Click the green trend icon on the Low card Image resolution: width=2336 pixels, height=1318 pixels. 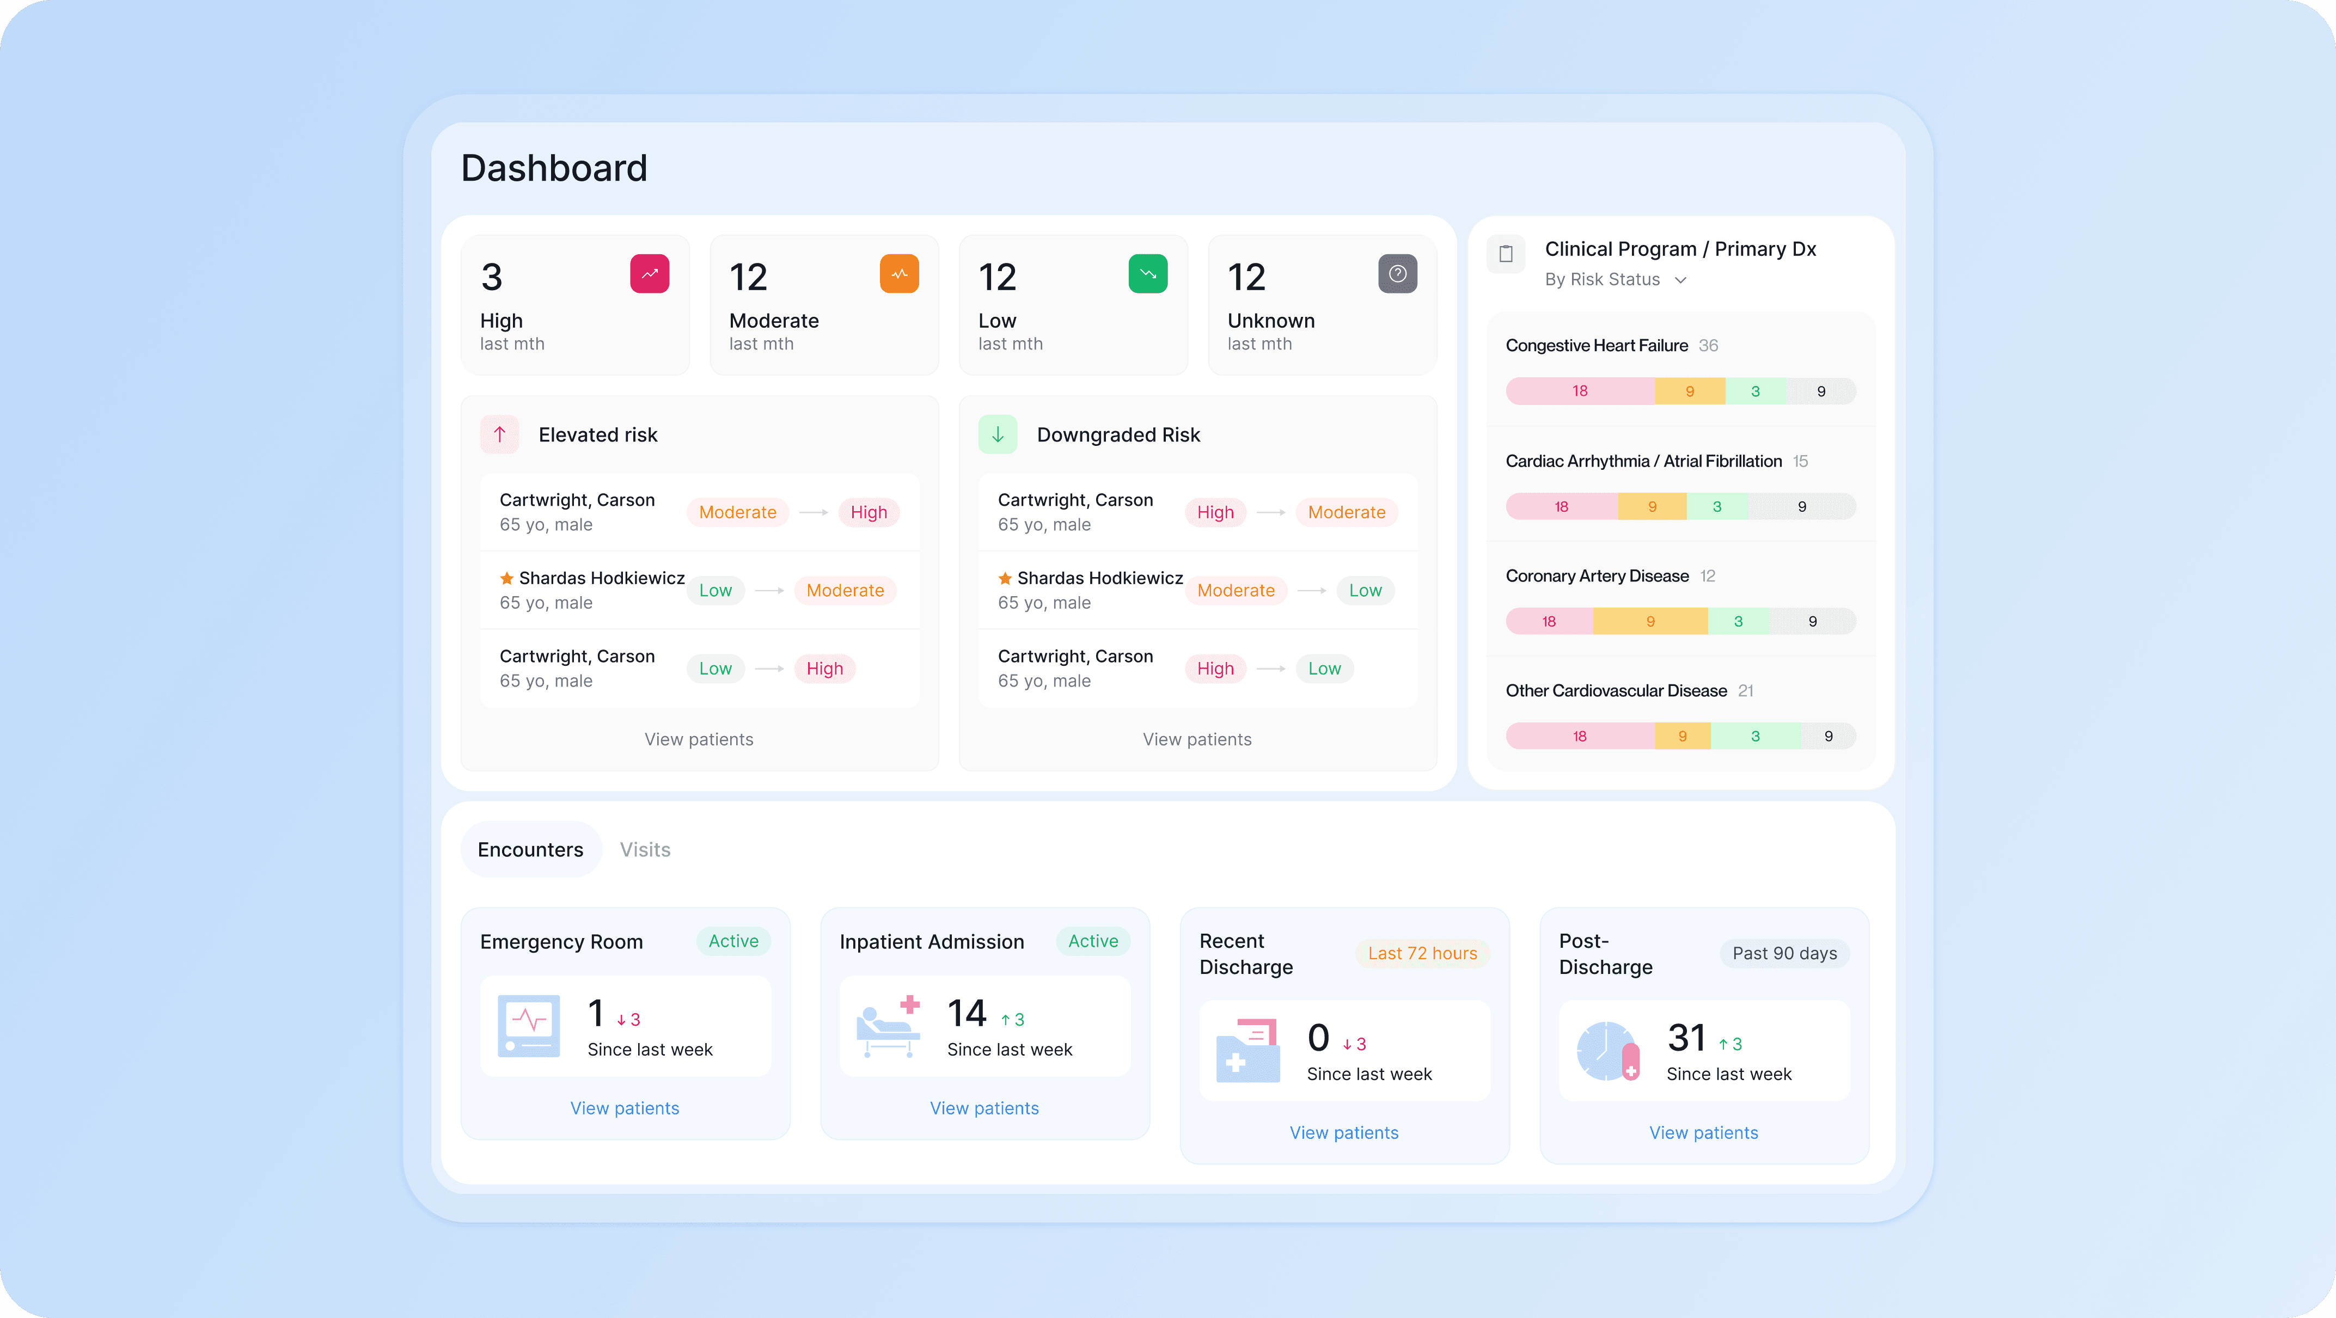point(1148,274)
